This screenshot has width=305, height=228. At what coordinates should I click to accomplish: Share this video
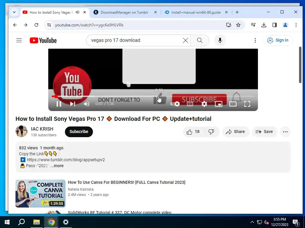pos(236,132)
